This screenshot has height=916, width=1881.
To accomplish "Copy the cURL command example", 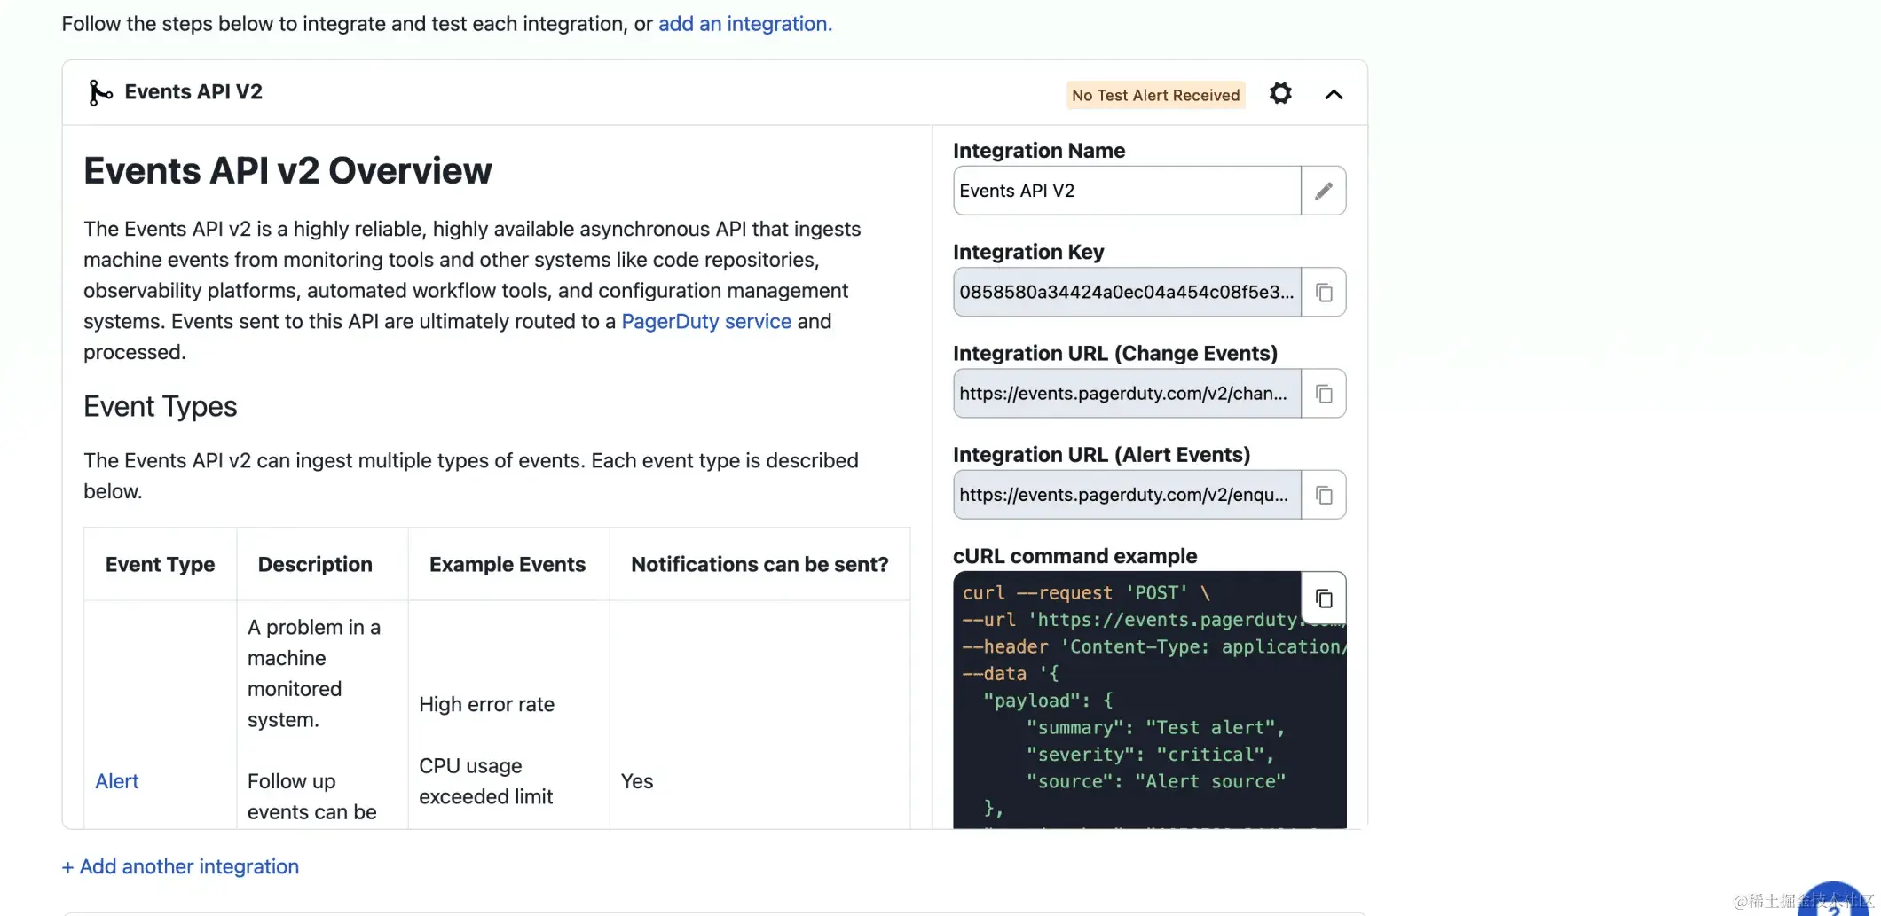I will point(1324,599).
